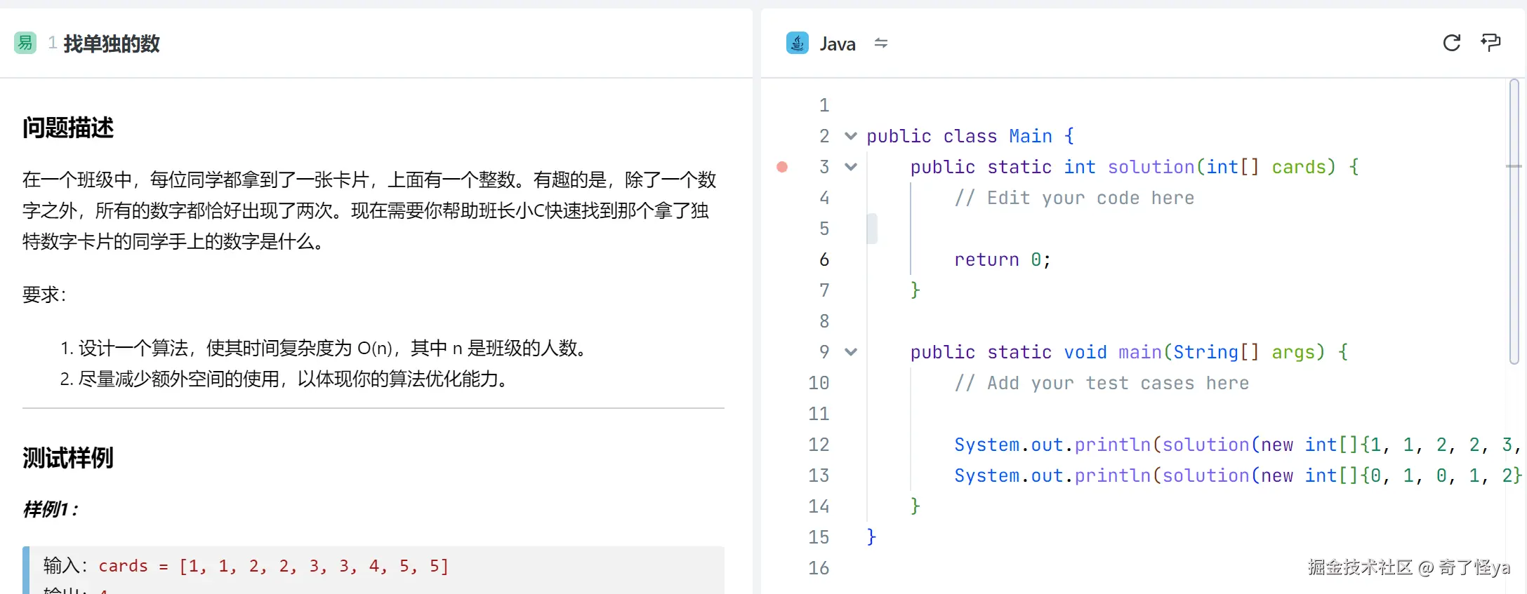Viewport: 1527px width, 594px height.
Task: Click the Edit your code here comment
Action: coord(1074,198)
